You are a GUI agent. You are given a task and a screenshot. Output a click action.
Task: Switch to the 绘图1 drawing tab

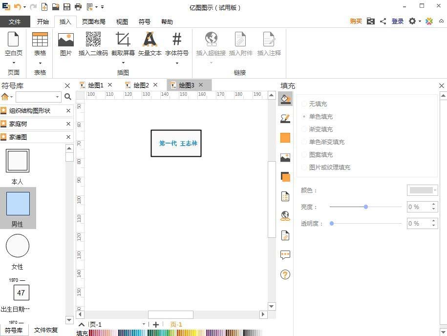pos(96,85)
